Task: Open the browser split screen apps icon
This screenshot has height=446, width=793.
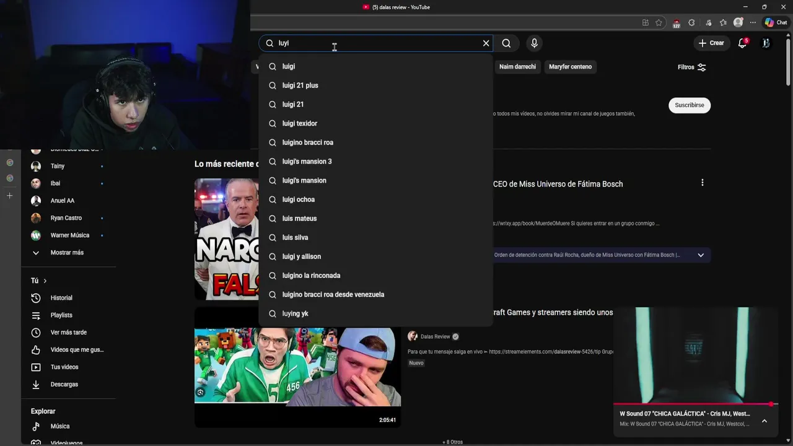Action: (x=646, y=22)
